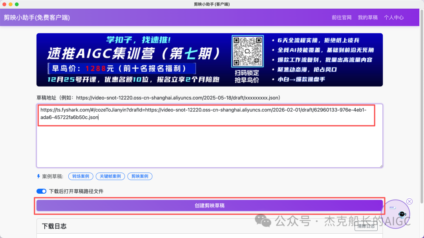Click the 速推AIGC集训营 promotional banner

coord(210,60)
